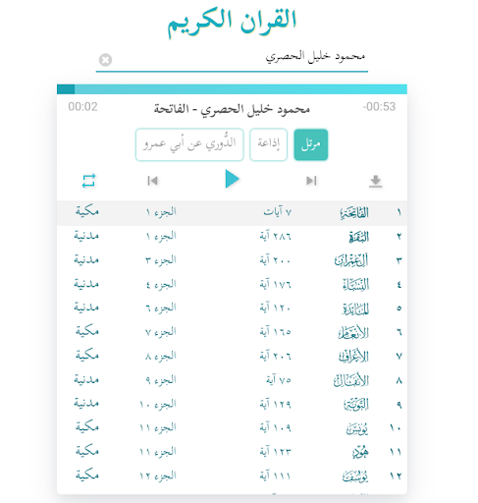Viewport: 478px width, 503px height.
Task: Click the elapsed time 00:02
Action: [x=82, y=107]
